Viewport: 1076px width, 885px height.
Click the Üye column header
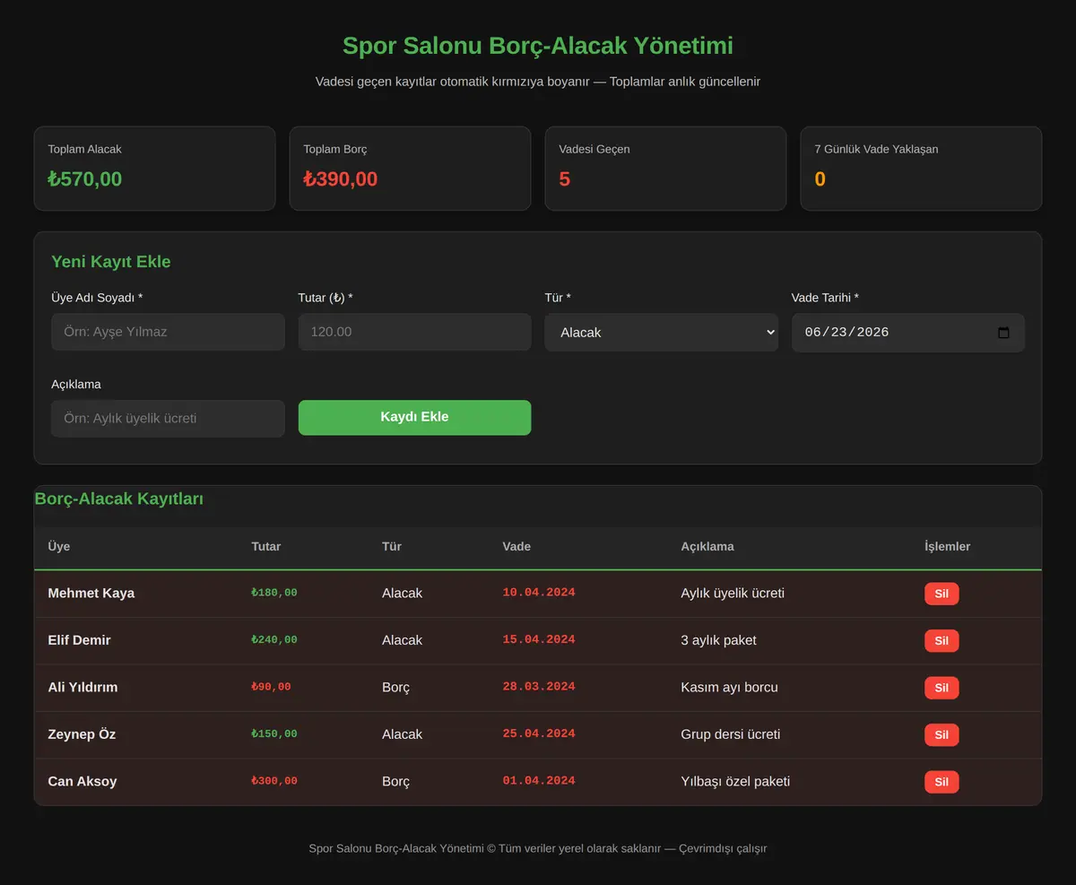point(59,546)
